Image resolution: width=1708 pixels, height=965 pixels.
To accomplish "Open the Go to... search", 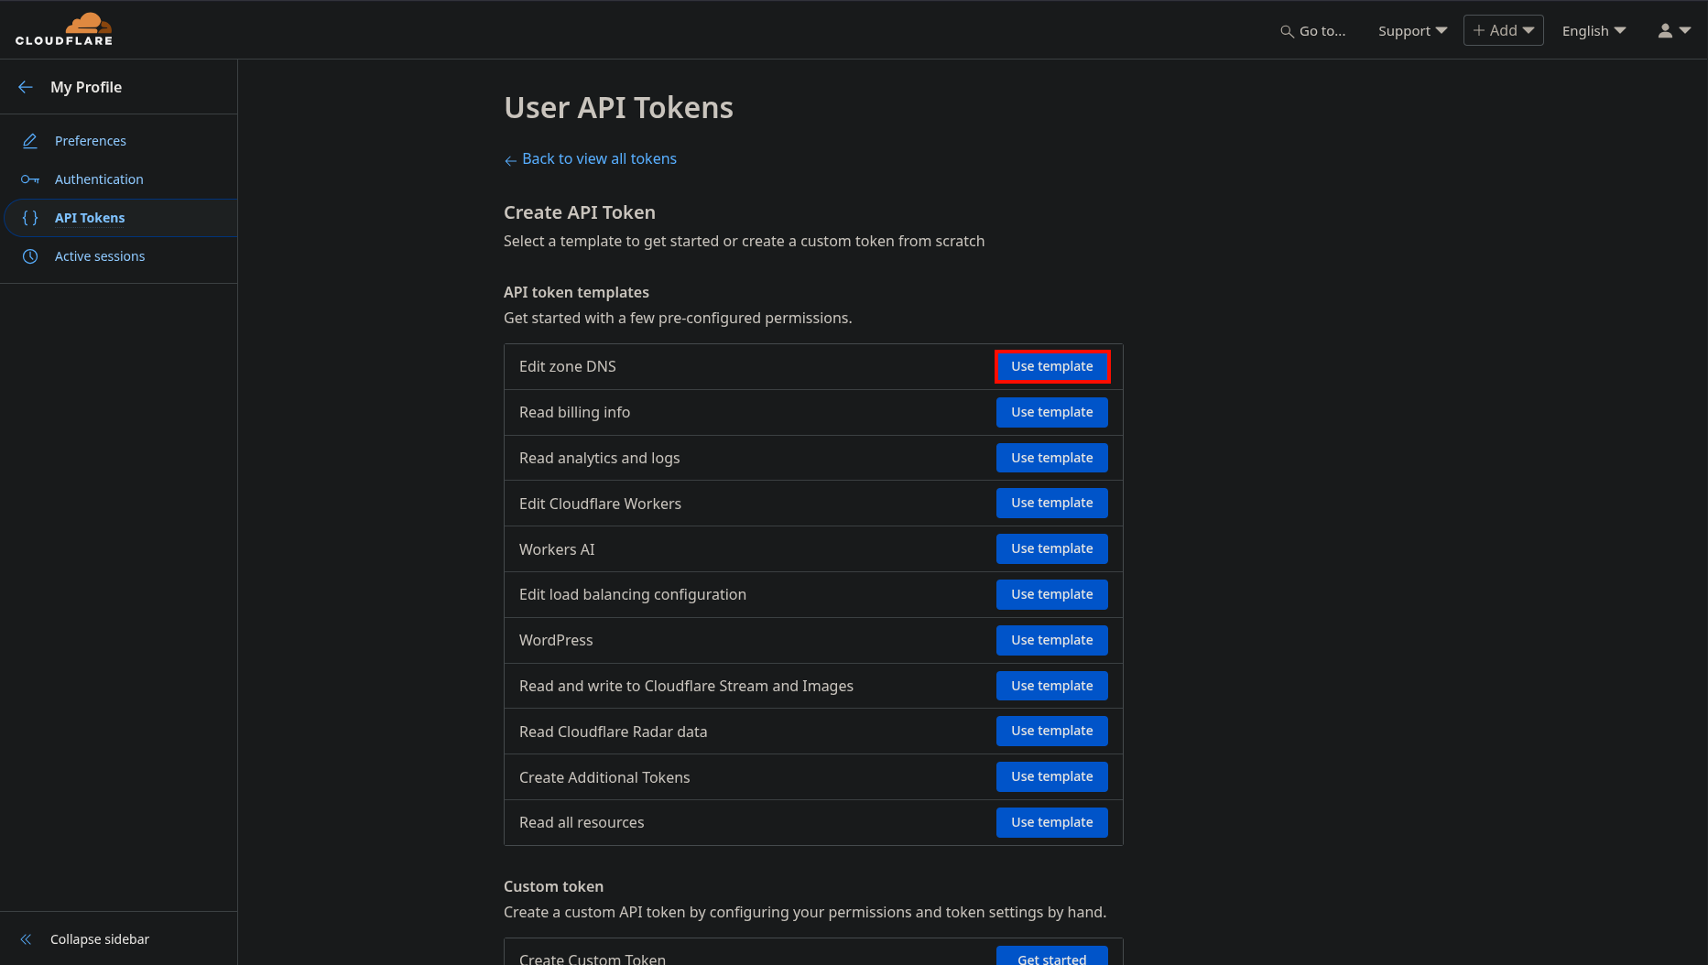I will point(1314,30).
